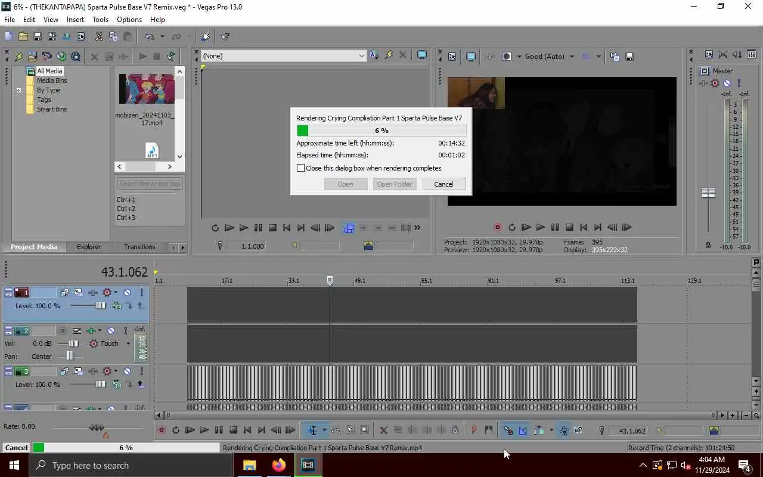Adjust the Master volume fader
This screenshot has width=763, height=477.
pos(708,193)
